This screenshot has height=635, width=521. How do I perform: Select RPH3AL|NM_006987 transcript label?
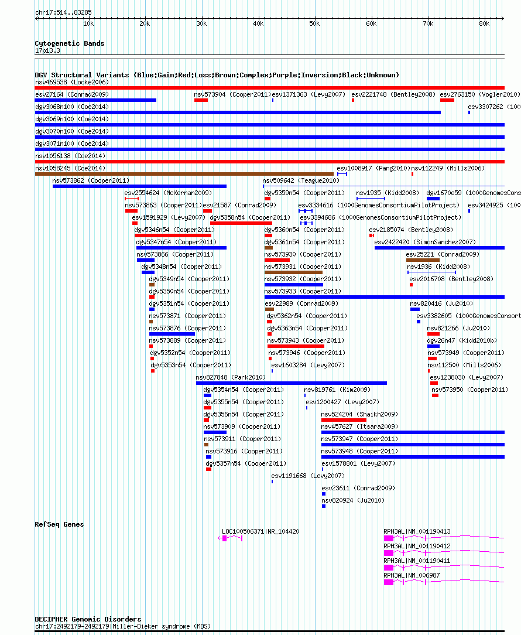pyautogui.click(x=412, y=575)
